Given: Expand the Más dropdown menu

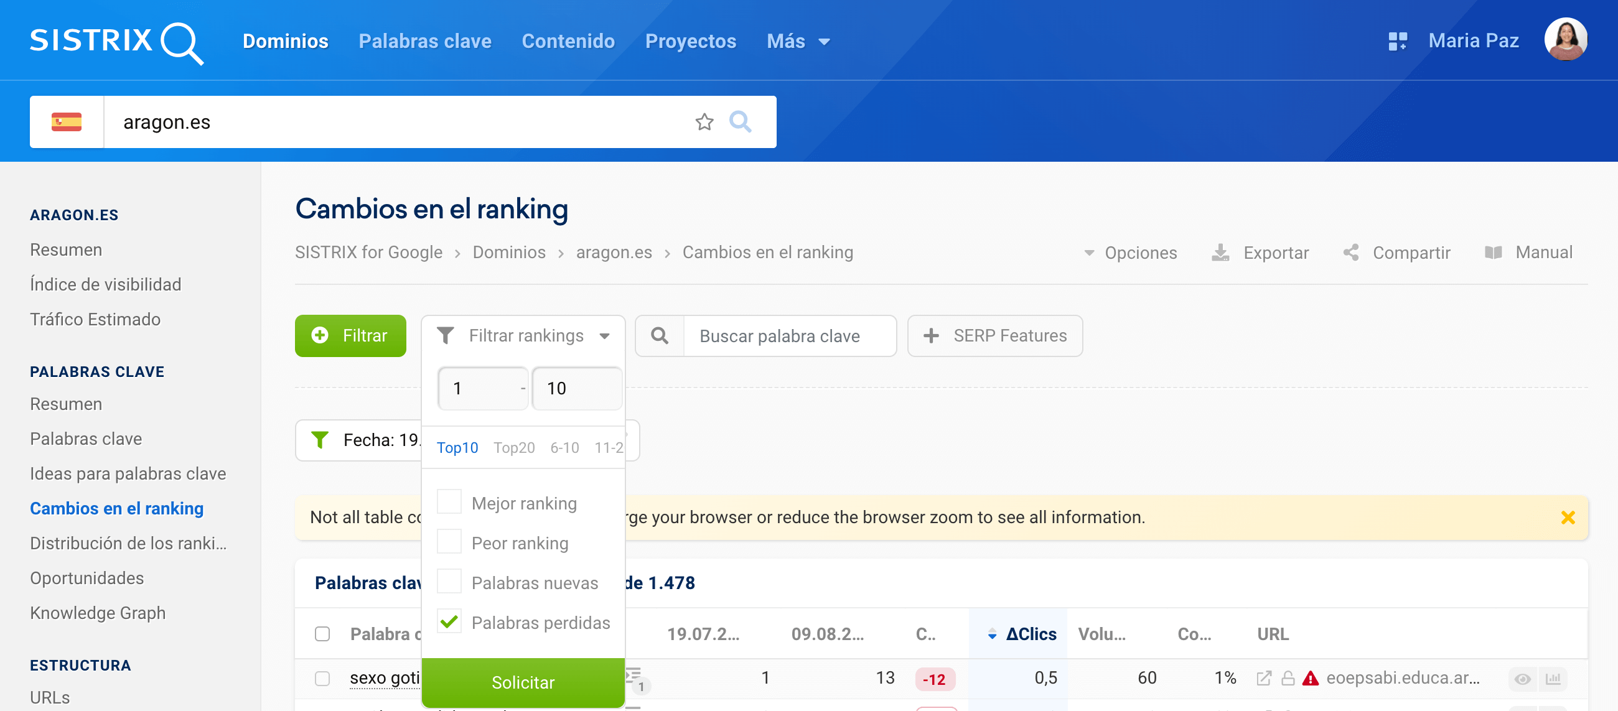Looking at the screenshot, I should pyautogui.click(x=798, y=42).
